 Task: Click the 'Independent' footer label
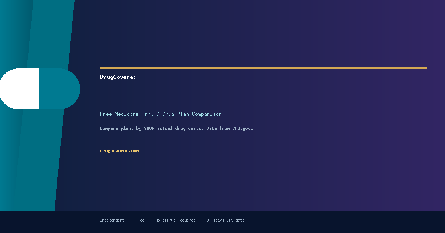pyautogui.click(x=112, y=220)
